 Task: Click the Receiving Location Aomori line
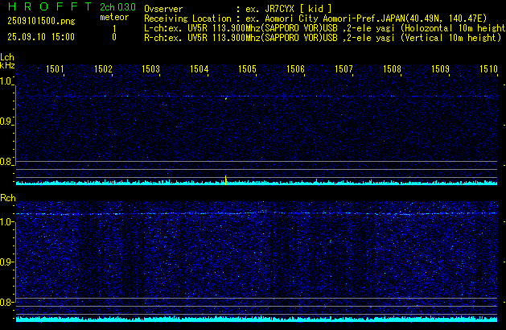coord(315,19)
